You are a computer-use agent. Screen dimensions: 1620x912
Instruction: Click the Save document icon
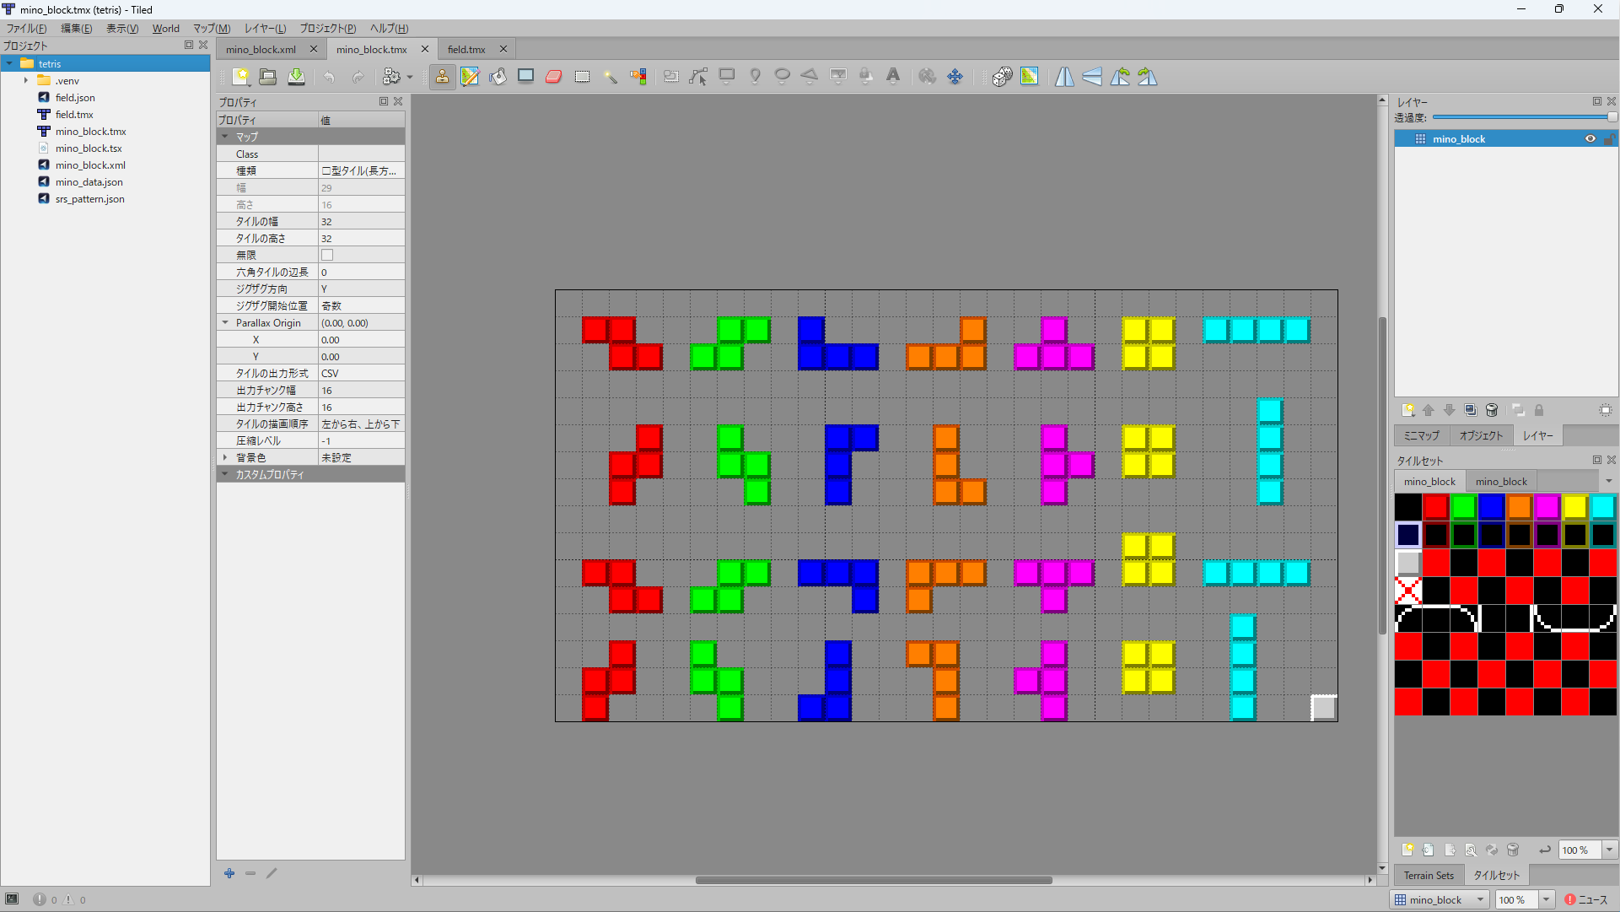click(296, 77)
